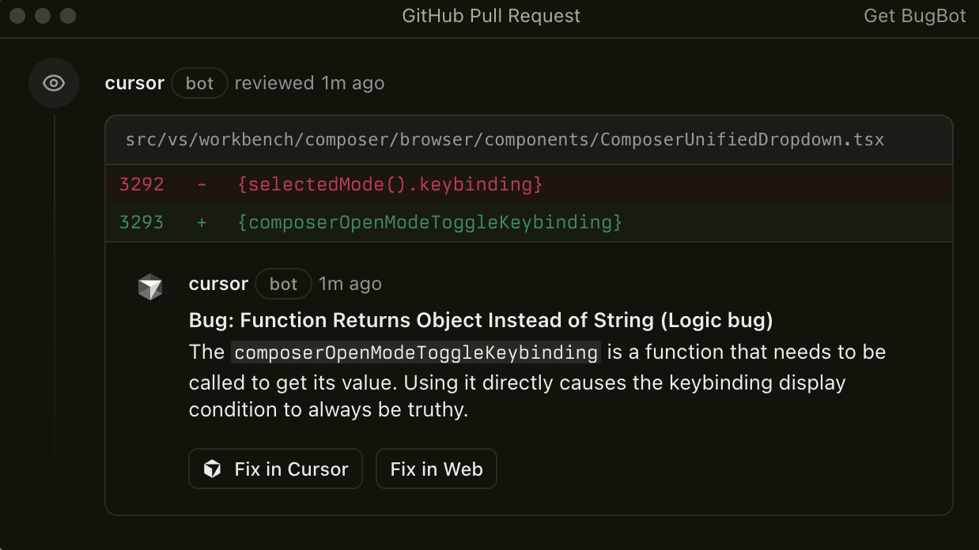Click the eye icon in the circular badge

pos(54,82)
